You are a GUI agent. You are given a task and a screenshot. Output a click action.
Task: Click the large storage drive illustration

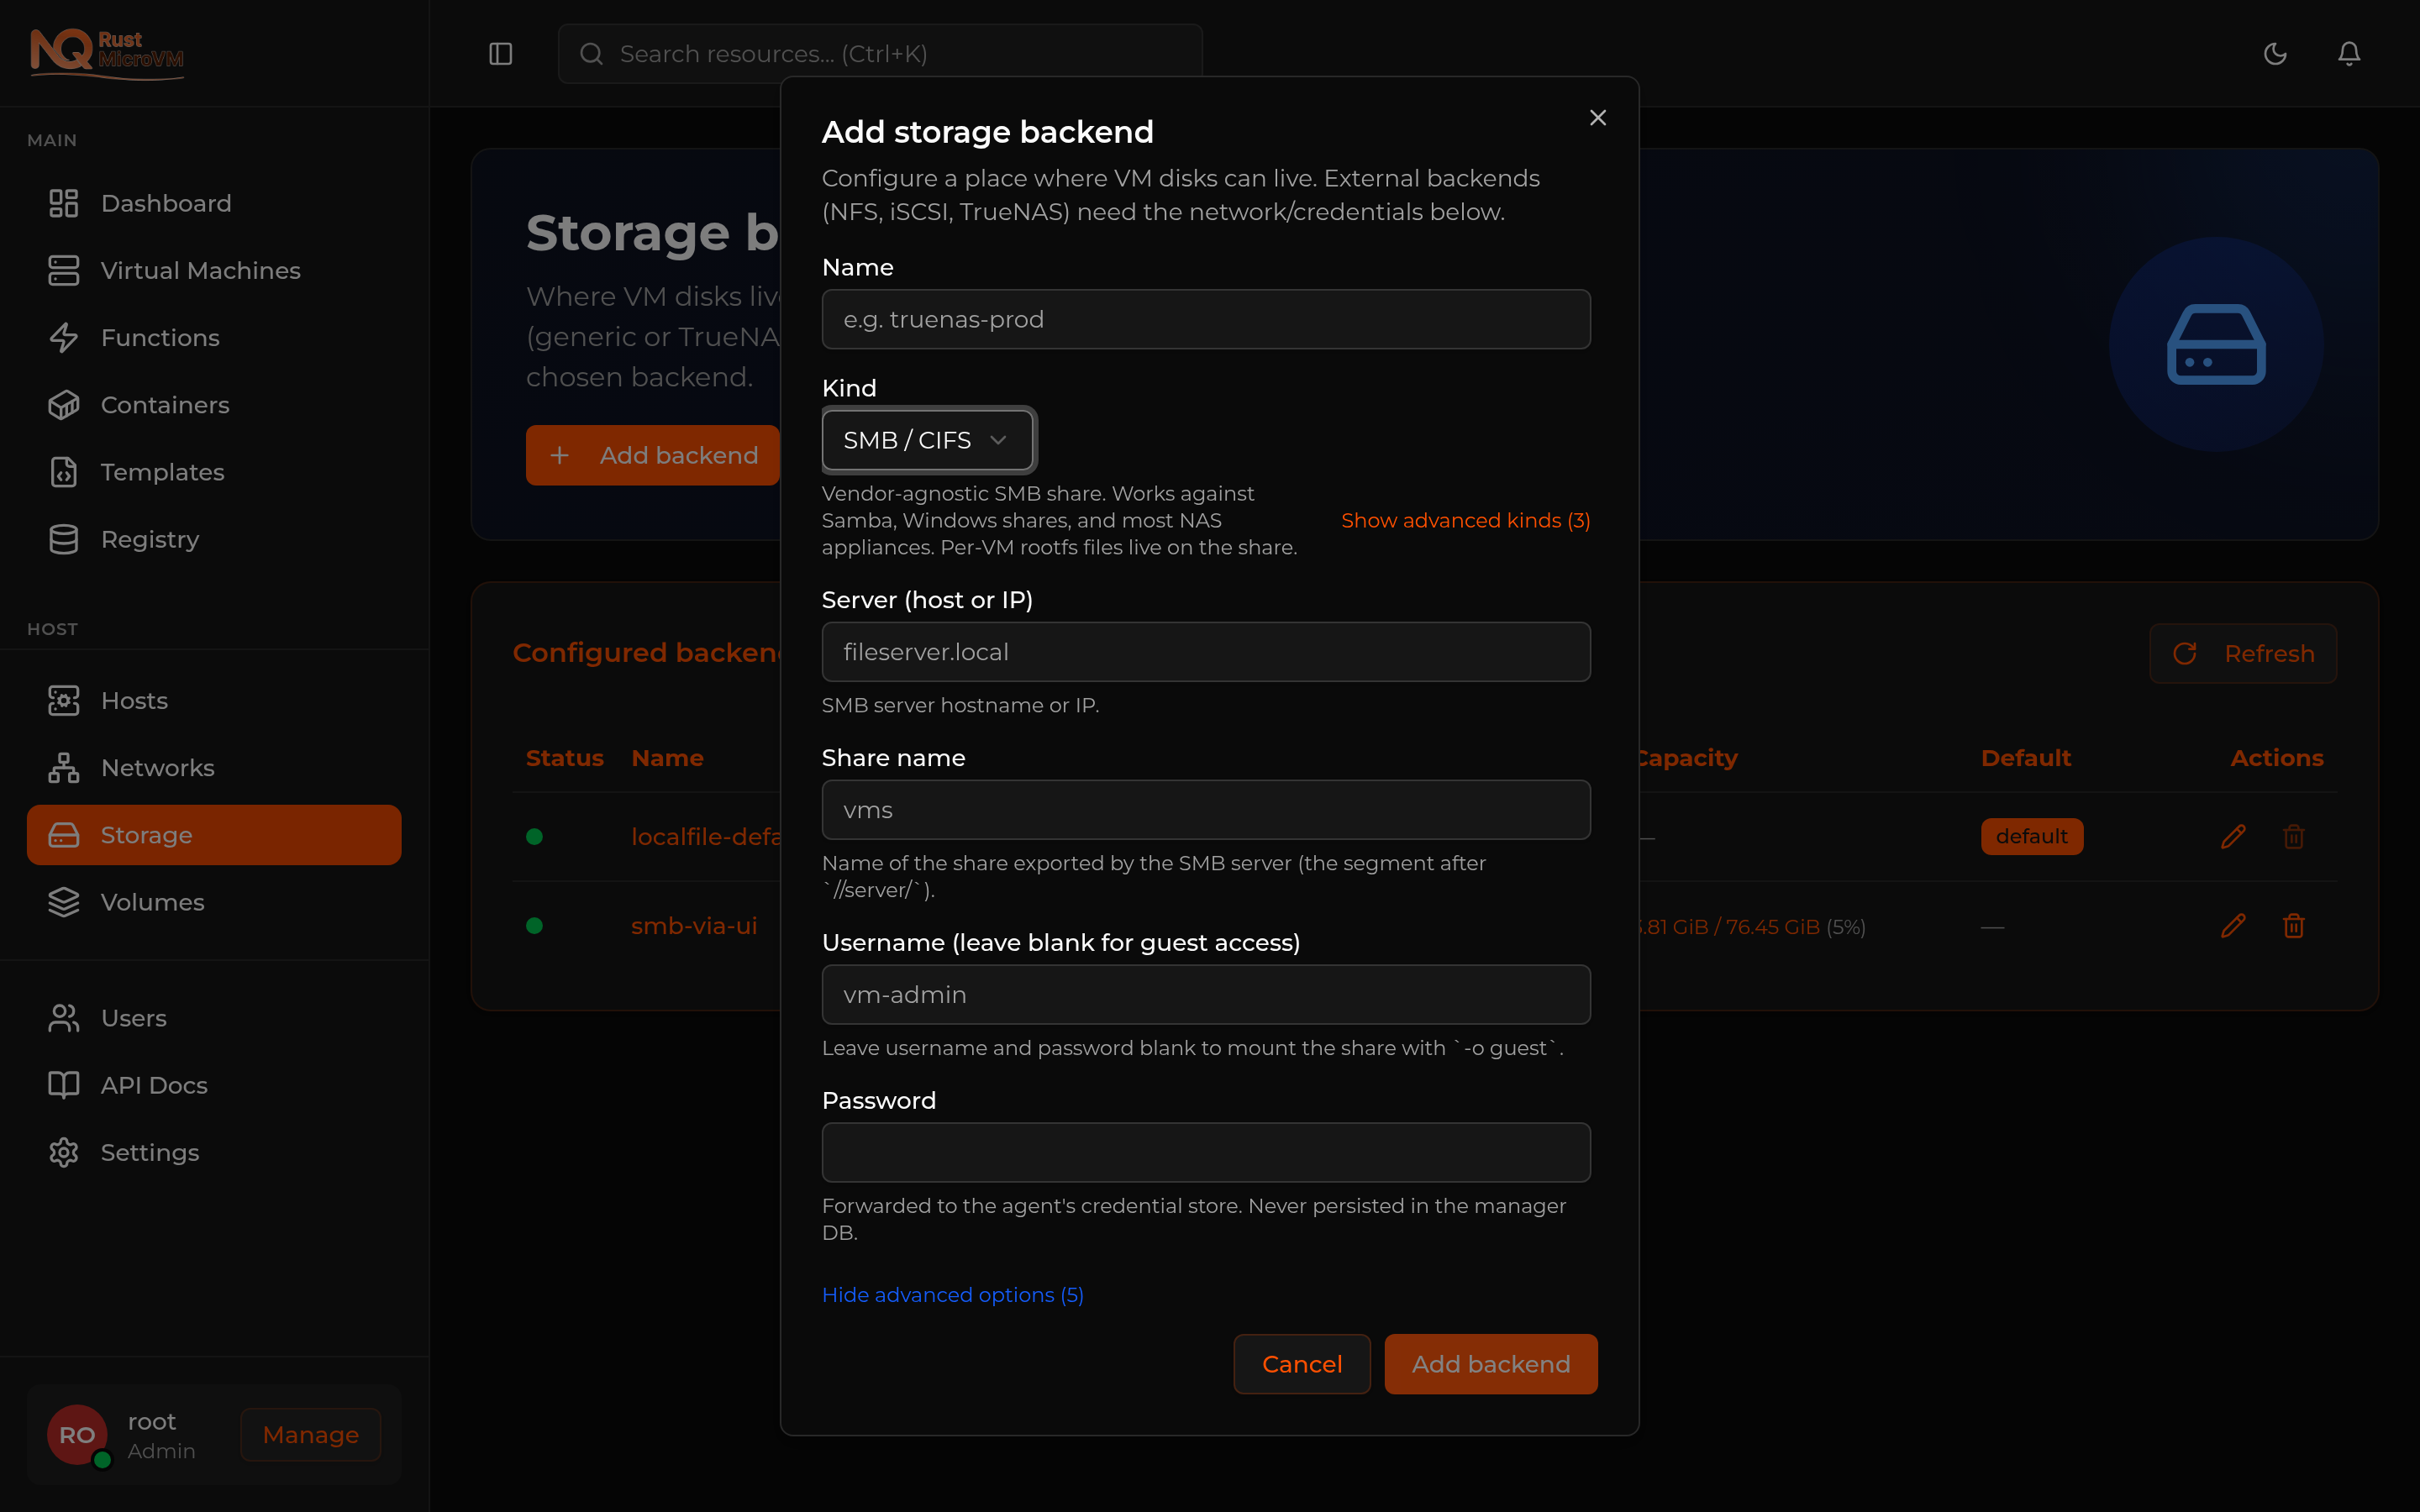2216,345
